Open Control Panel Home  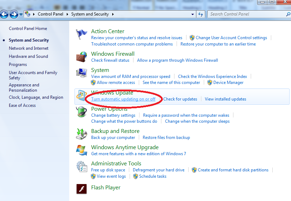point(28,29)
